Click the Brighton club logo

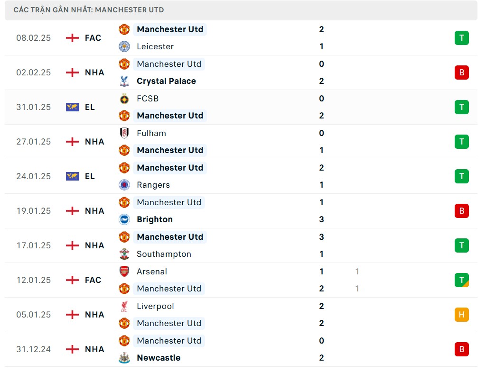tap(124, 219)
